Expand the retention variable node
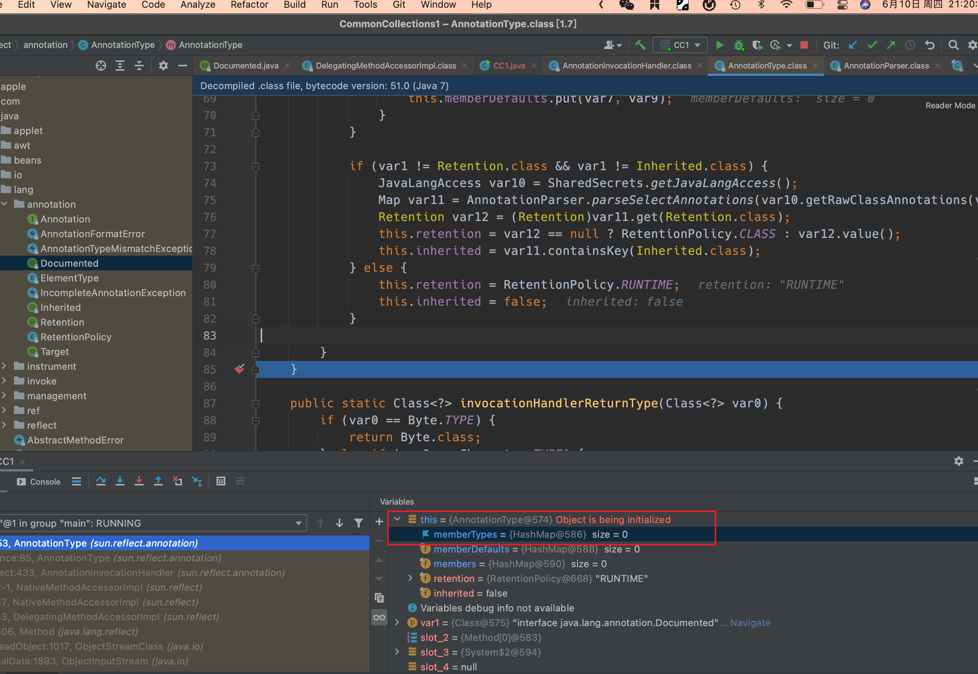The height and width of the screenshot is (674, 978). (410, 579)
